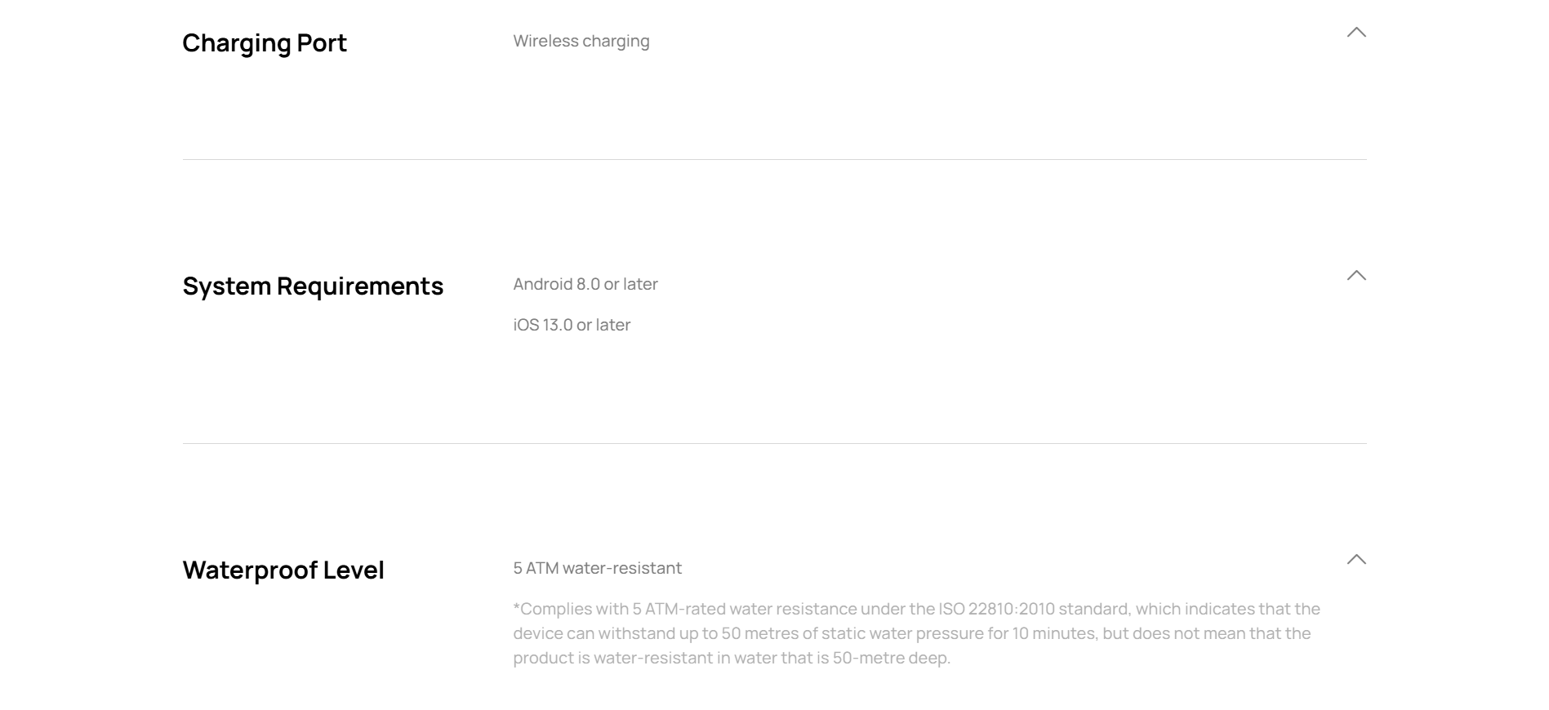1549x710 pixels.
Task: Click the iOS 13.0 or later text
Action: point(571,325)
